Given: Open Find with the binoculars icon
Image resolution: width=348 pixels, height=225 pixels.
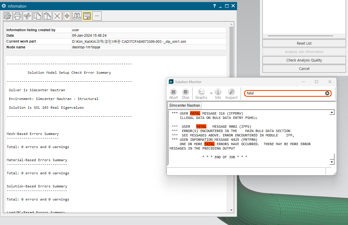Looking at the screenshot, I should click(77, 16).
